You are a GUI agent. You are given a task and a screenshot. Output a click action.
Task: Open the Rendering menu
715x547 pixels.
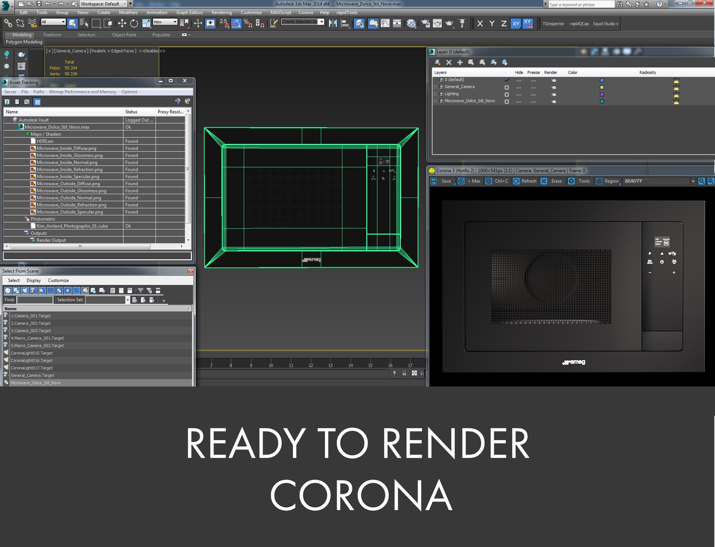[221, 13]
